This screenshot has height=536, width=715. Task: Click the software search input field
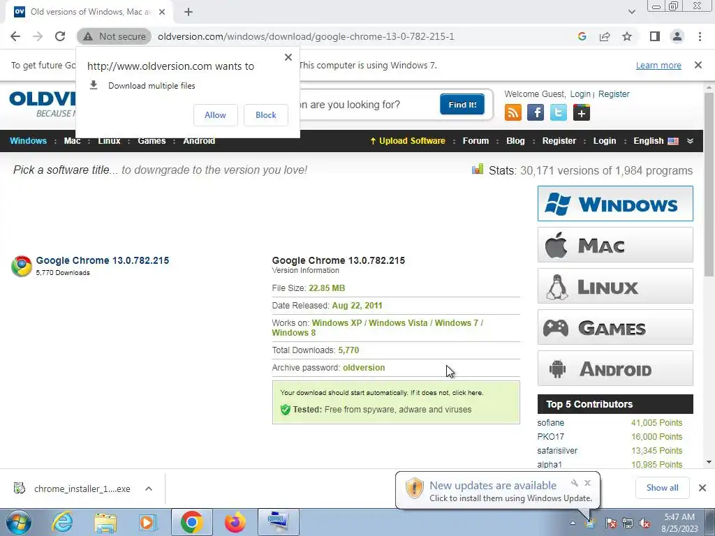pos(367,105)
